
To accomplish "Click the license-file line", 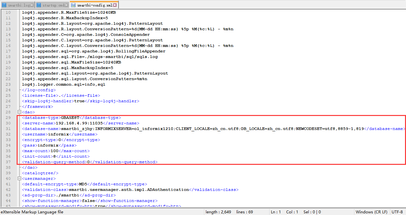I will click(x=61, y=95).
